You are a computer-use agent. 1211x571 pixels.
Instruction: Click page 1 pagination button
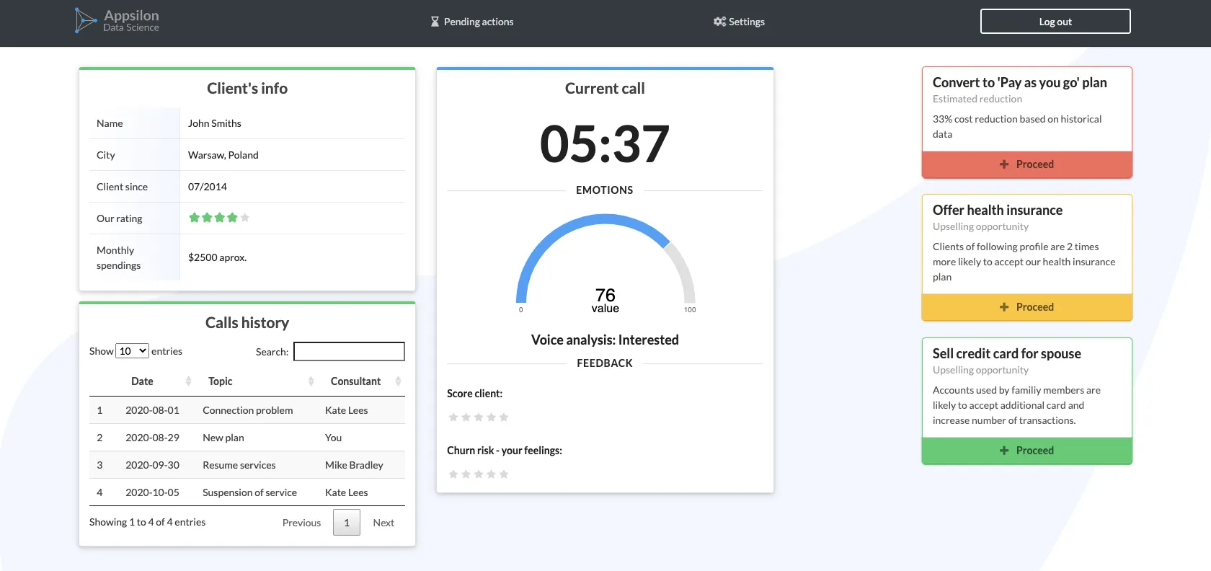347,523
